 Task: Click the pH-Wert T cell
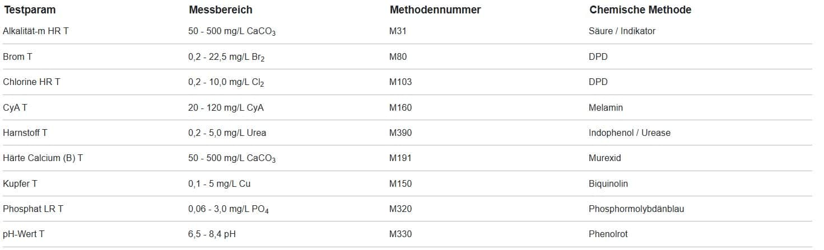coord(24,234)
